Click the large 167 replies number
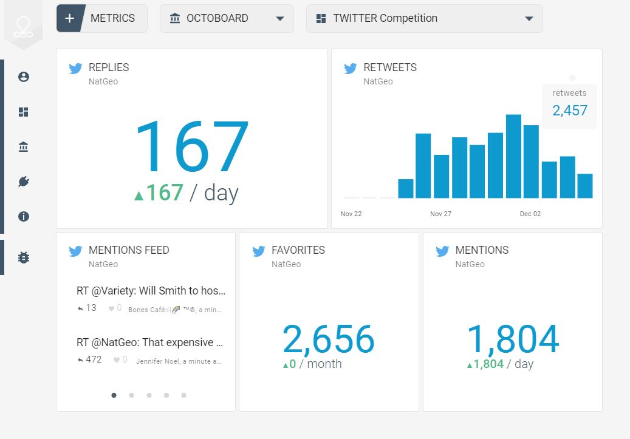This screenshot has height=439, width=630. point(192,146)
